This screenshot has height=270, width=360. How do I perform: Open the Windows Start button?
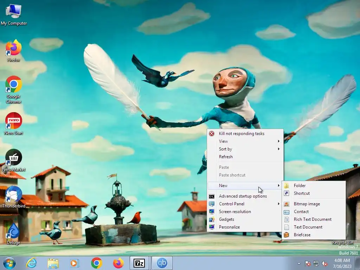[9, 263]
